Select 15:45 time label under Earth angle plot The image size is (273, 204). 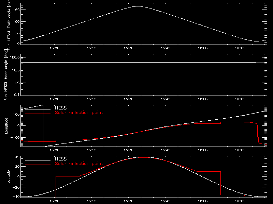point(166,48)
